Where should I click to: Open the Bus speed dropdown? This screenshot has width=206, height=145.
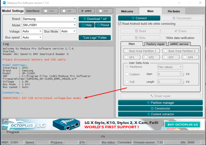click(x=32, y=37)
